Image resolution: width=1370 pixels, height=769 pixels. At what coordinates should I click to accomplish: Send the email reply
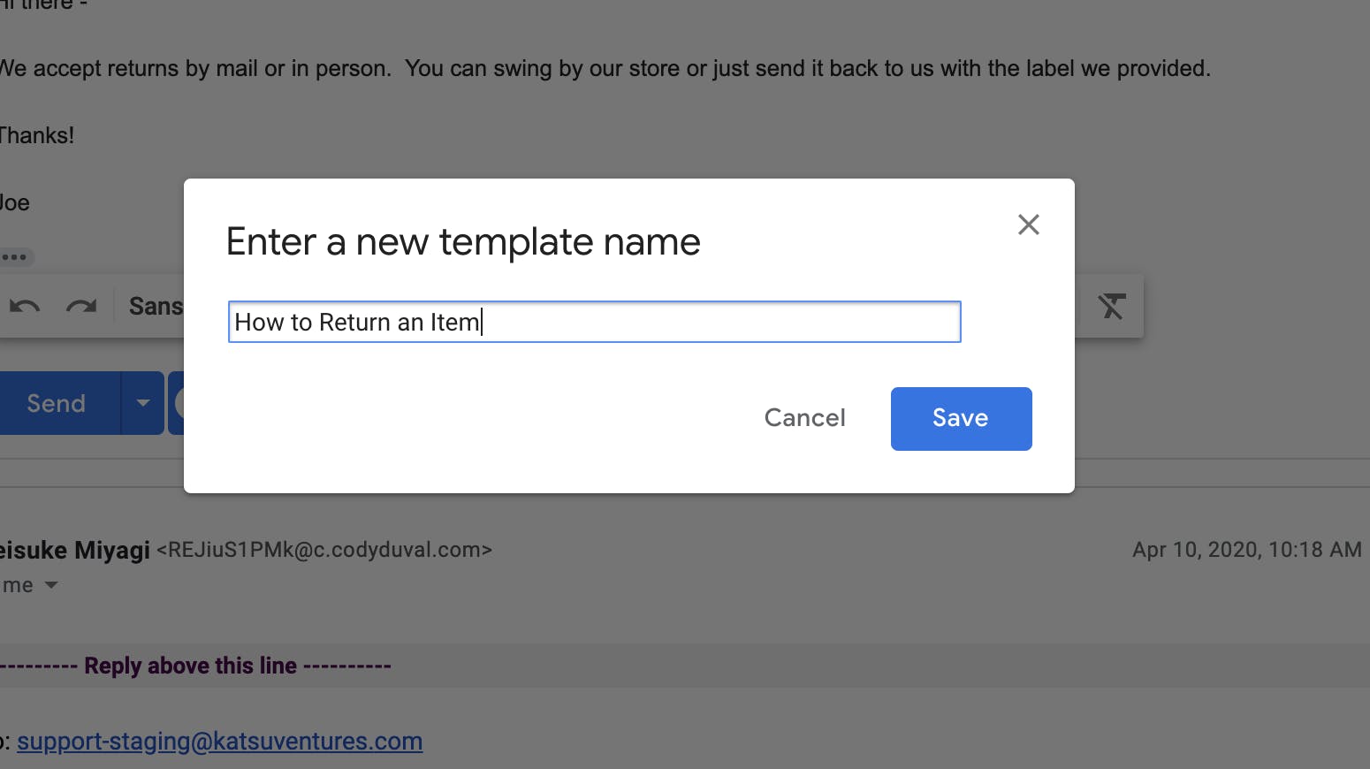pyautogui.click(x=55, y=403)
